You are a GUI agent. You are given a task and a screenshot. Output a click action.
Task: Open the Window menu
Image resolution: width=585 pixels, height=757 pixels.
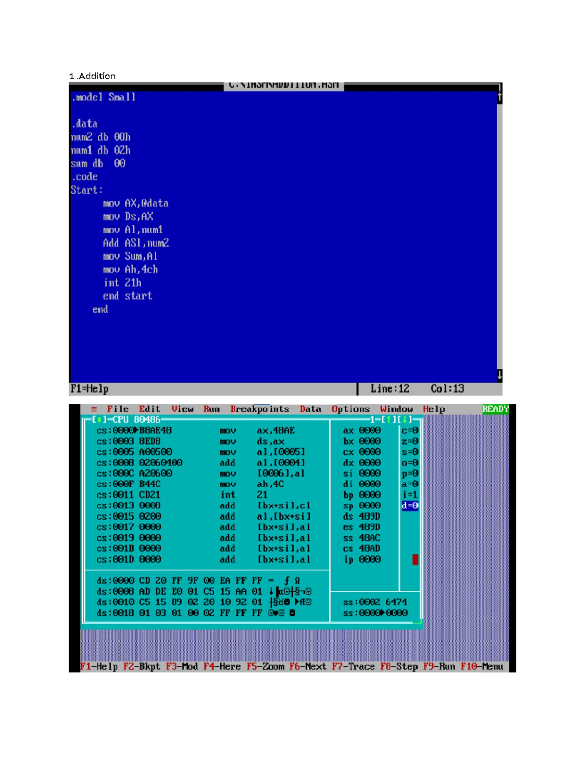[x=396, y=409]
